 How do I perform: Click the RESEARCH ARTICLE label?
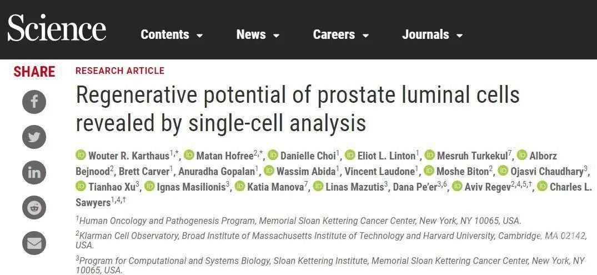click(120, 71)
